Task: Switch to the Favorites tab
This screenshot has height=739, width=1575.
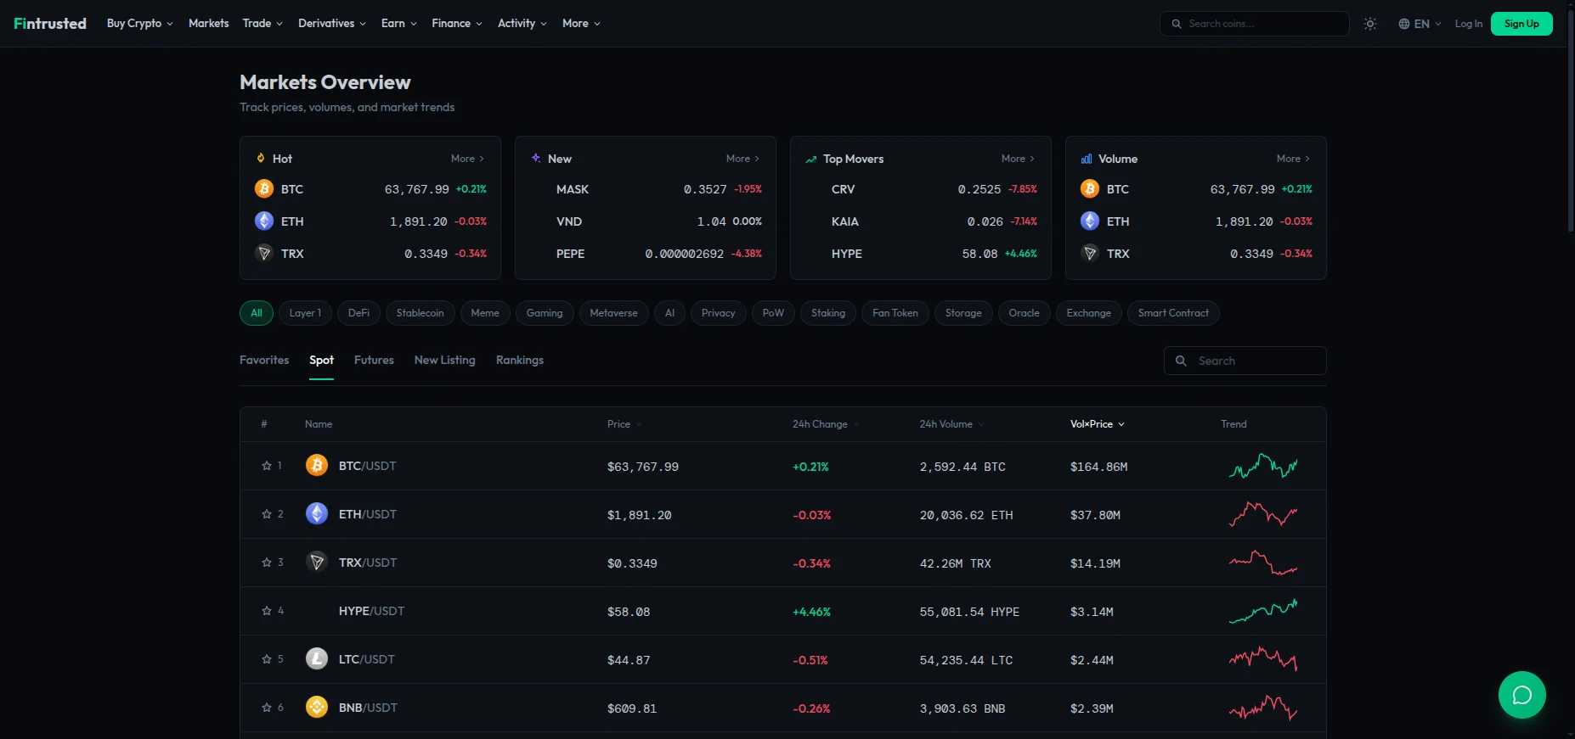Action: [264, 361]
